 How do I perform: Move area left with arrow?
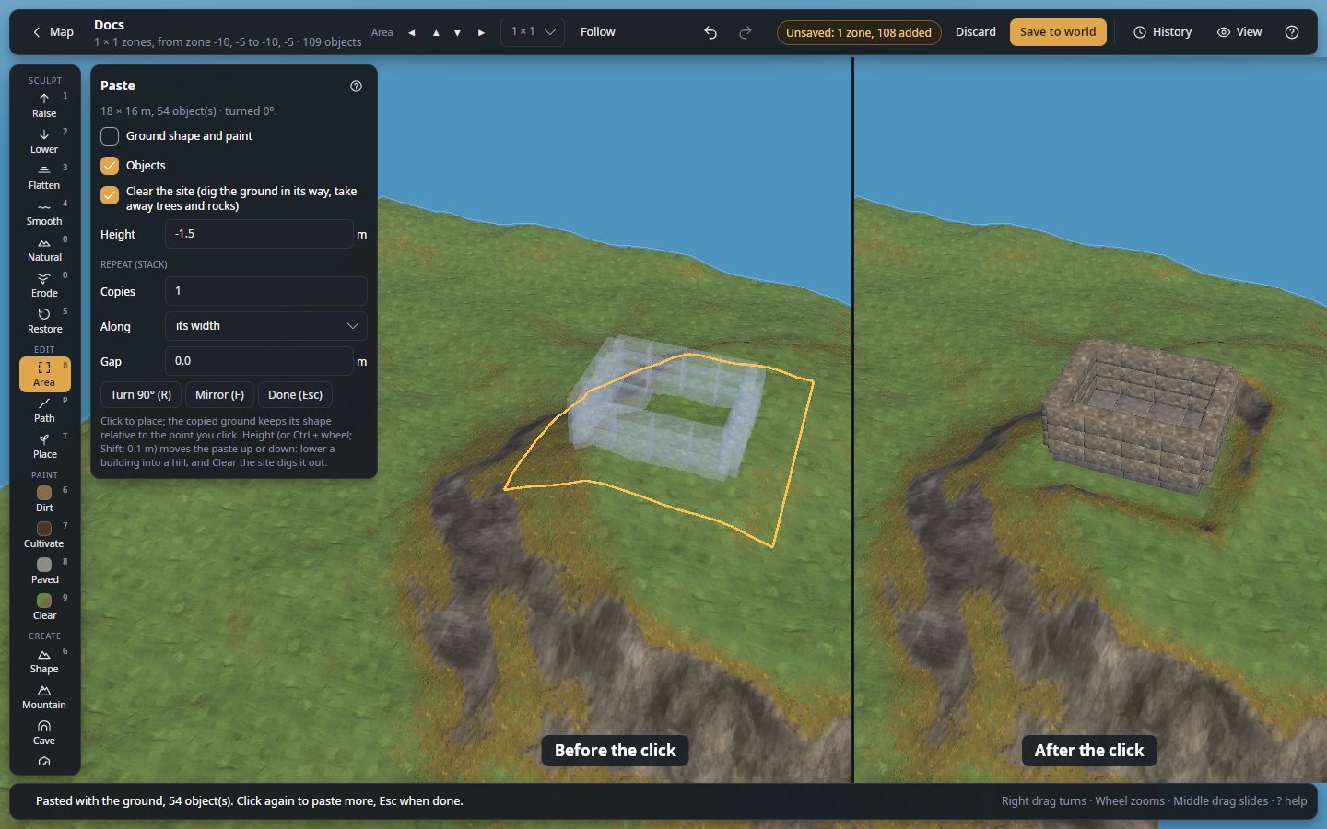click(x=411, y=32)
